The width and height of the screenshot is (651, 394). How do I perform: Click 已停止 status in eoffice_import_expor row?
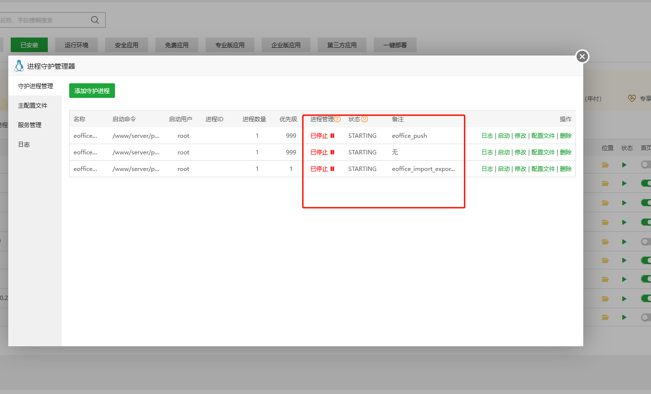[319, 169]
